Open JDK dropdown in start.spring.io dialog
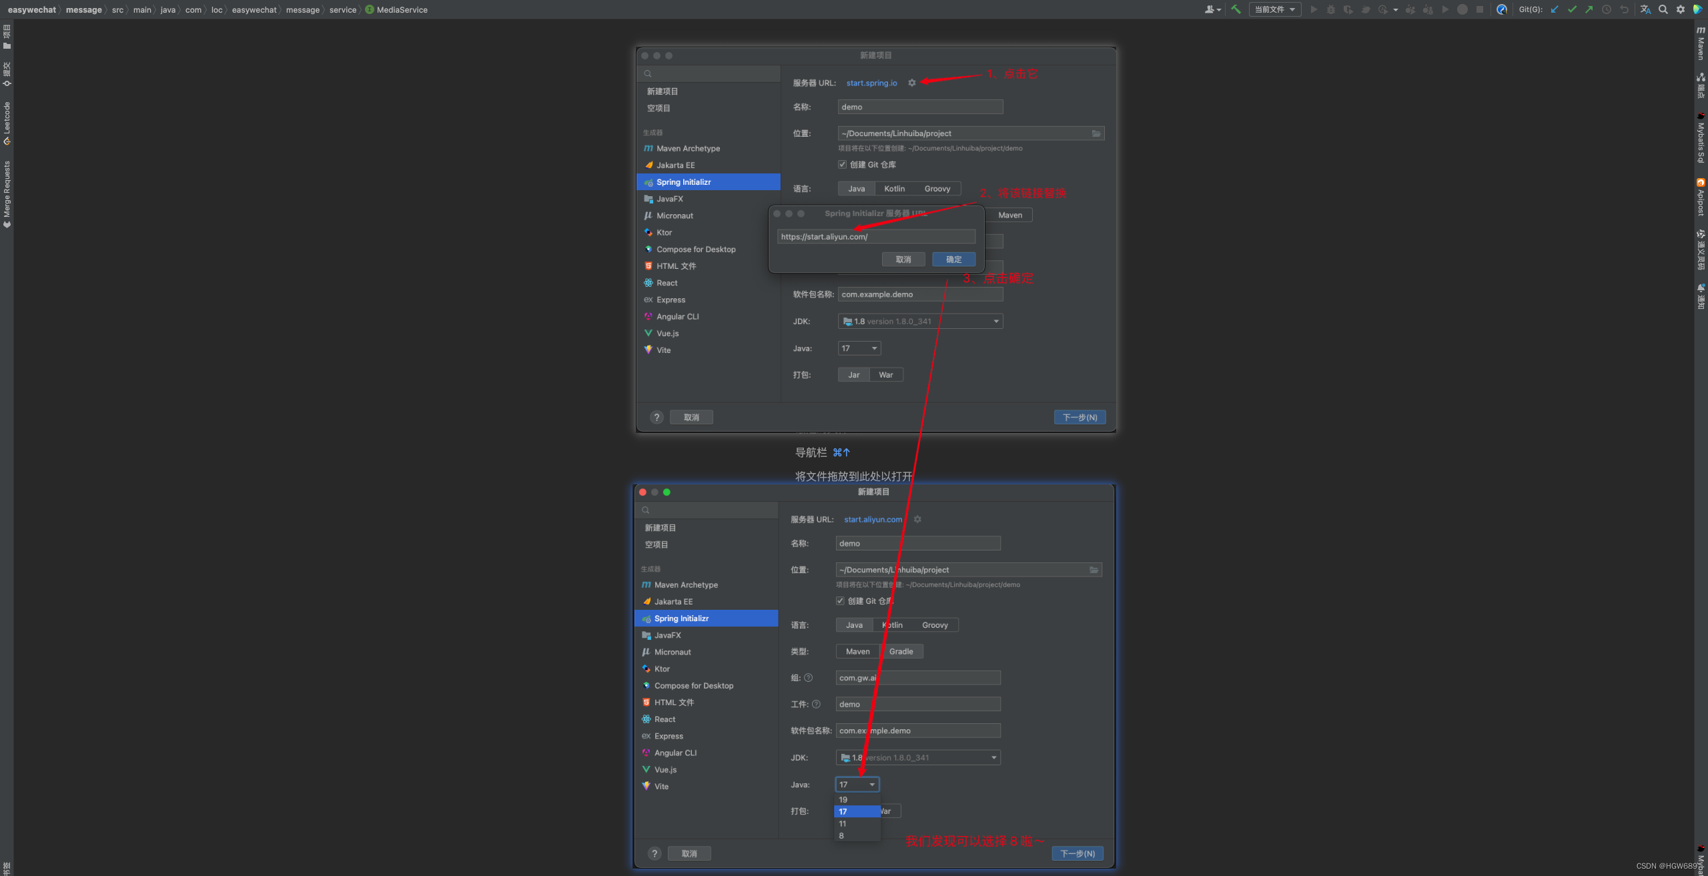Viewport: 1708px width, 876px height. [921, 322]
